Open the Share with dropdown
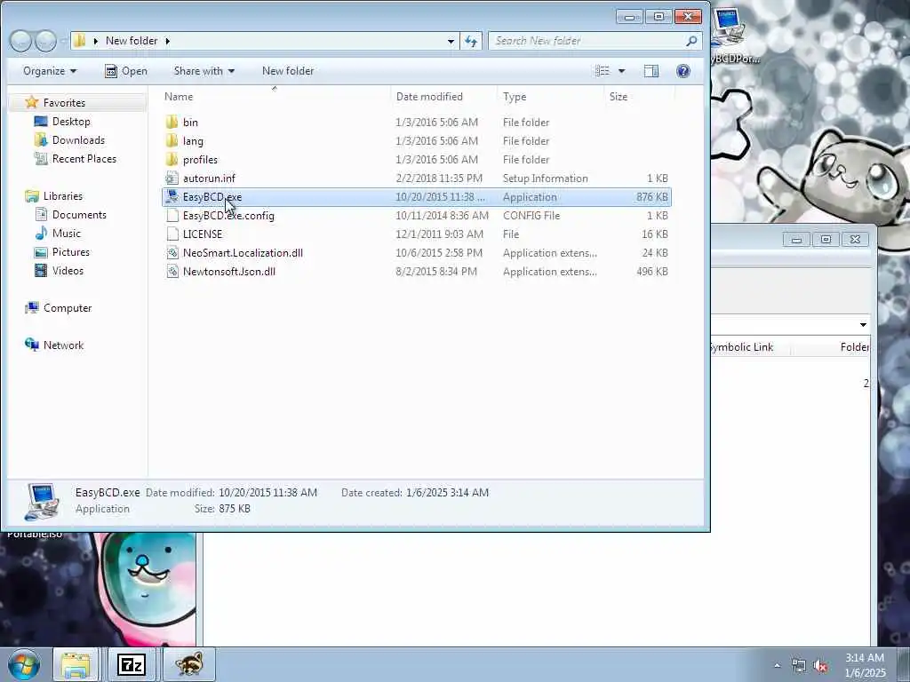Viewport: 910px width, 682px height. pos(204,71)
